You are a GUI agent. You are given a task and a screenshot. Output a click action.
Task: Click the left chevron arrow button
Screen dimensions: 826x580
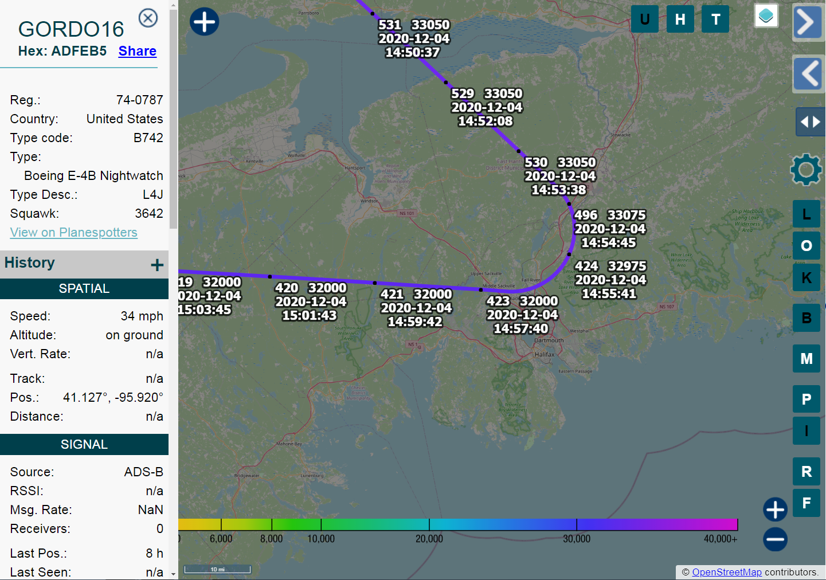pos(808,73)
